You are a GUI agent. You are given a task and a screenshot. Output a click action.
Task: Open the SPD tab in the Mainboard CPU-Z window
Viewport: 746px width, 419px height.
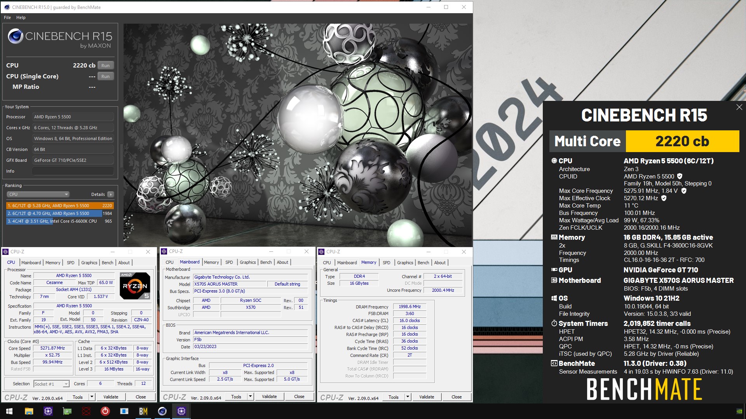(x=229, y=262)
